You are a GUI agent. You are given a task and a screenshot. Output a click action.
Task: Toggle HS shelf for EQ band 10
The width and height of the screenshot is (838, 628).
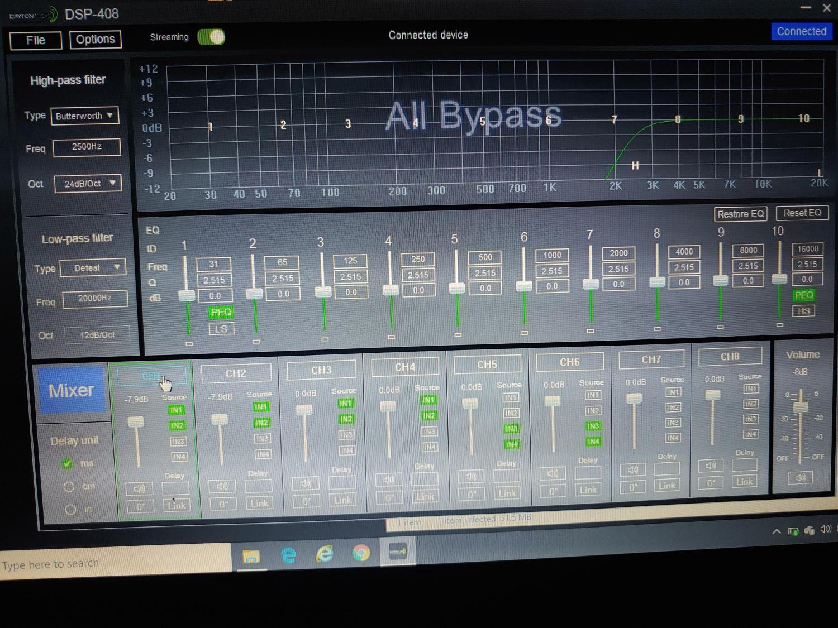coord(803,311)
